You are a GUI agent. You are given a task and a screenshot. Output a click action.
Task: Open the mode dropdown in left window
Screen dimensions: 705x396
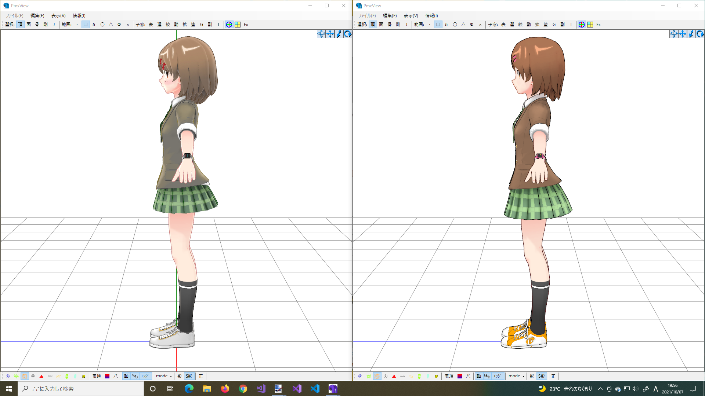click(164, 376)
